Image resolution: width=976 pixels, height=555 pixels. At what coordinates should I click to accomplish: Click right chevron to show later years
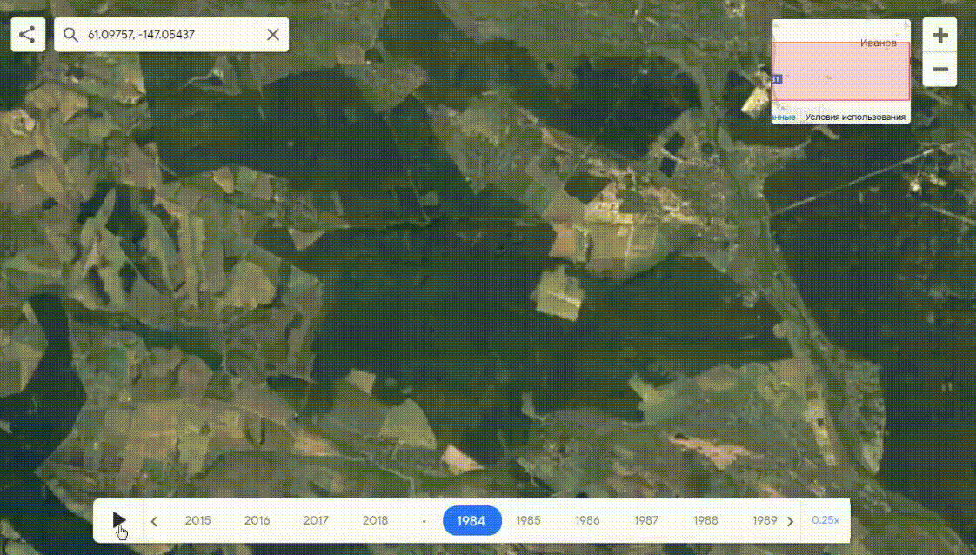pyautogui.click(x=790, y=520)
